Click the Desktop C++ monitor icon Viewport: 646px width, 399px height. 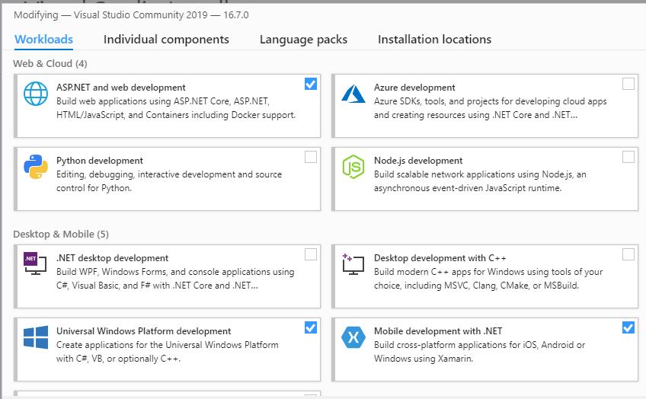353,264
